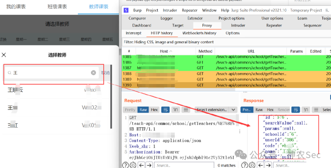This screenshot has width=331, height=168.
Task: Click the Burp Suite lightning logo icon
Action: pos(126,10)
